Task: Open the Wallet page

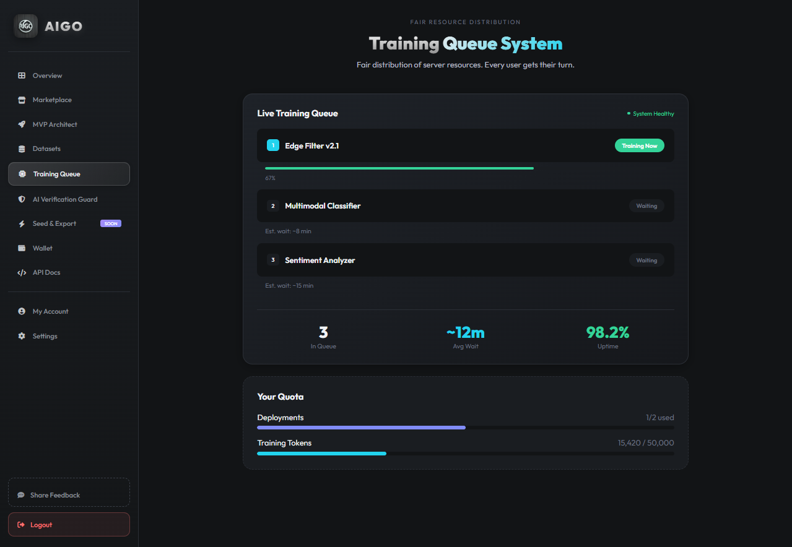Action: [x=69, y=248]
